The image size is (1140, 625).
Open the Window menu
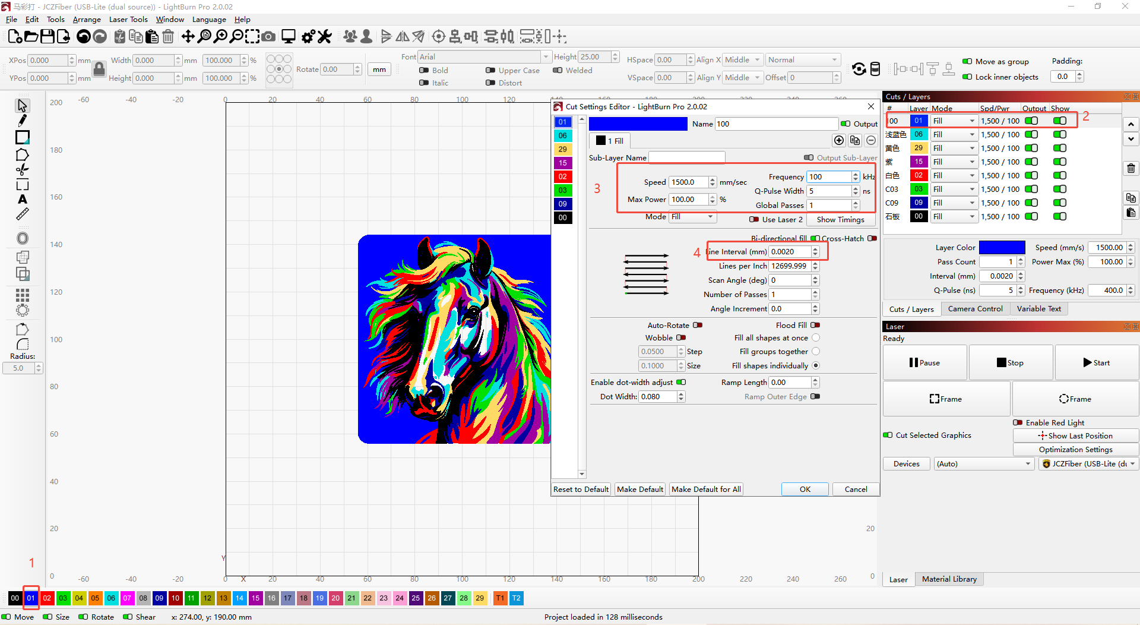(x=170, y=19)
